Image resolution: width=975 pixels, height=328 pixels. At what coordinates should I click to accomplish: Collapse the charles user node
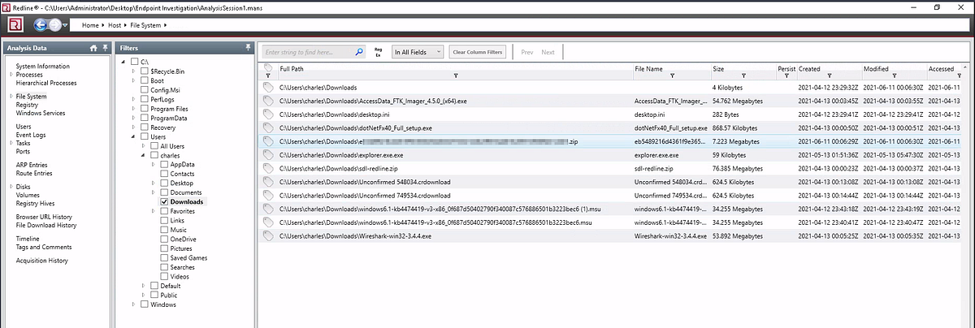(143, 155)
